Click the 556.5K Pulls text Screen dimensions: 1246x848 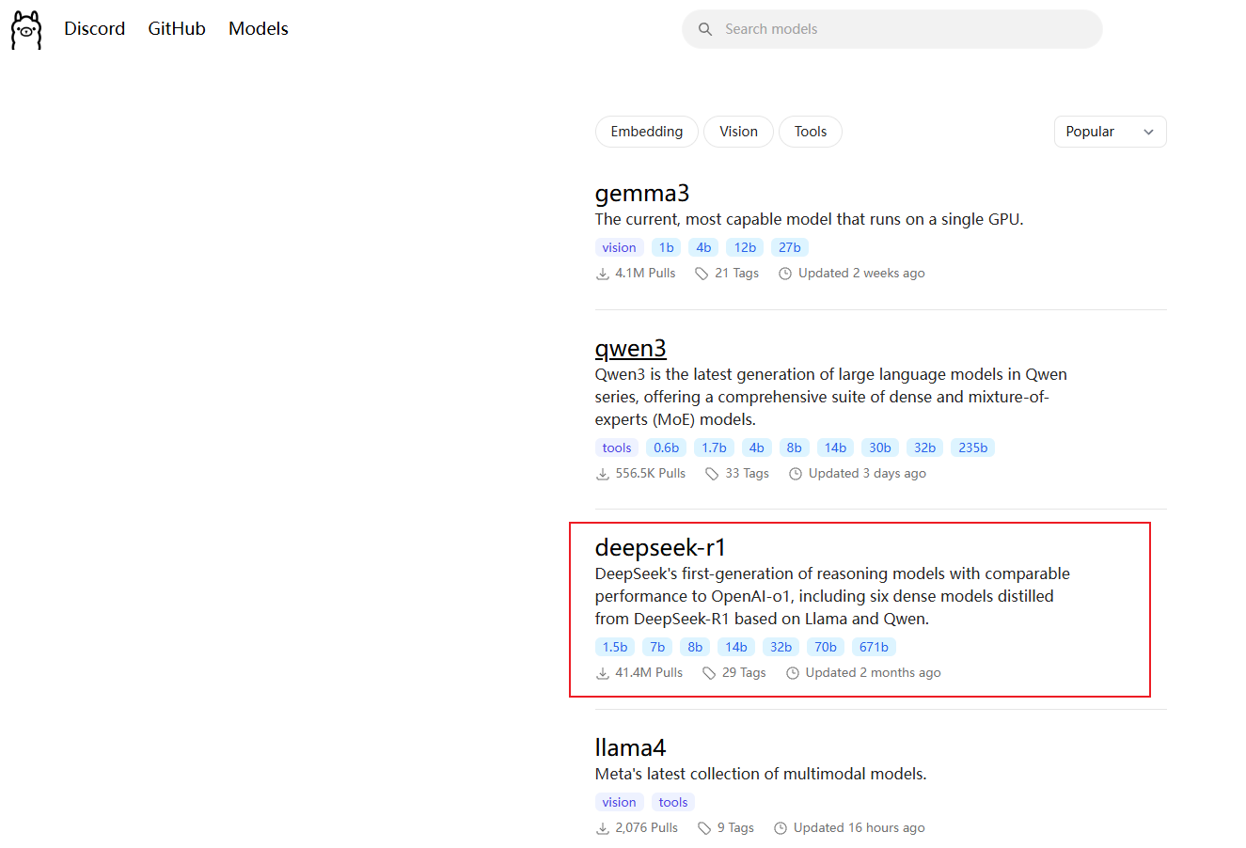click(651, 474)
